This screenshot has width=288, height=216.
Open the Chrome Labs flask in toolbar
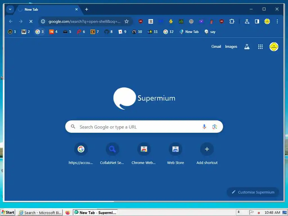tap(247, 21)
